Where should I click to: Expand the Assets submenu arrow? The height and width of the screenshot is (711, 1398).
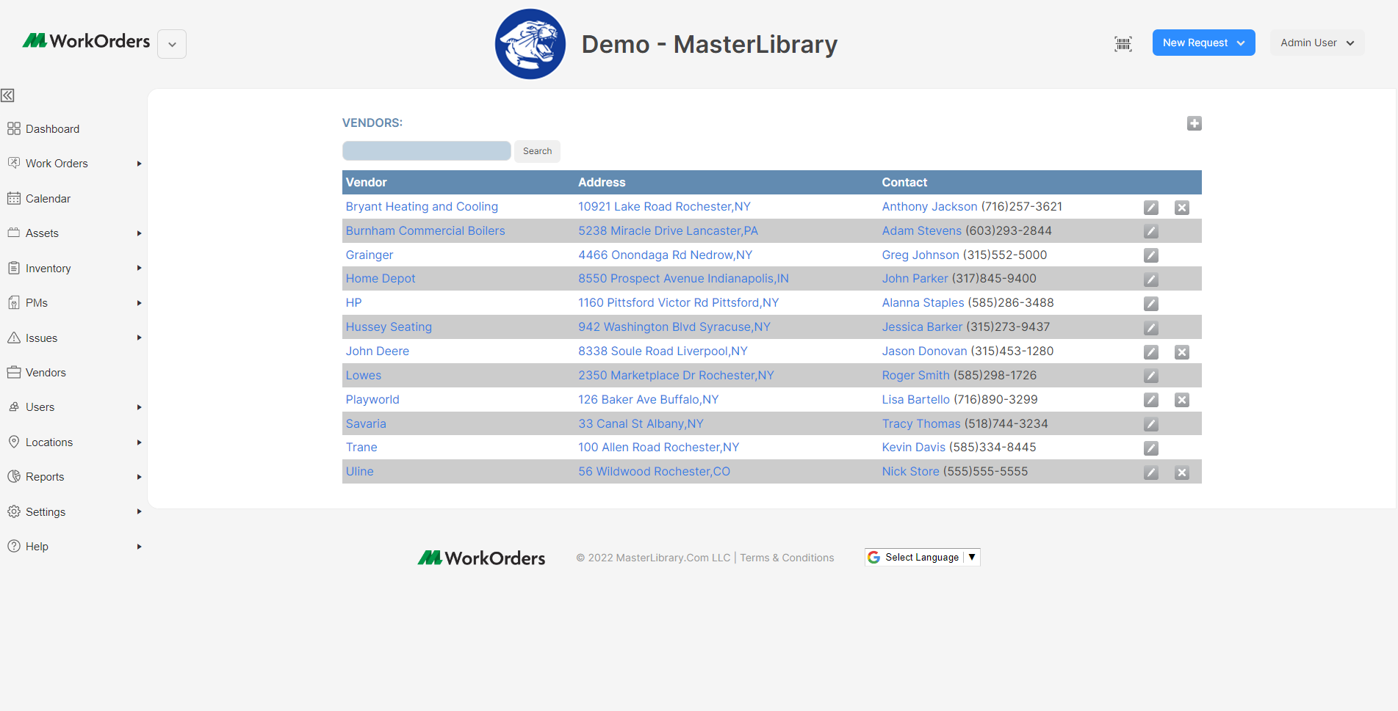coord(139,233)
